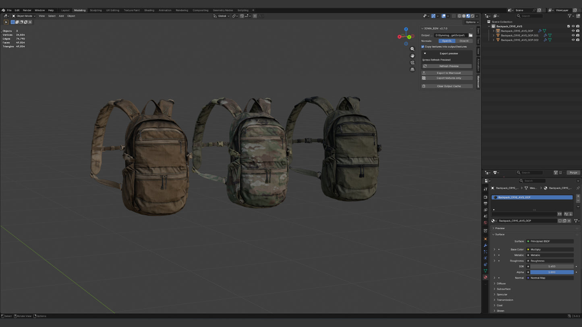The image size is (582, 327).
Task: Click Export textures only button
Action: click(x=447, y=78)
